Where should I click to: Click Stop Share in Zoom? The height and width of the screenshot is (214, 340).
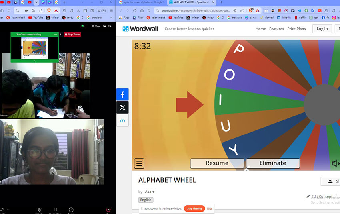72,35
